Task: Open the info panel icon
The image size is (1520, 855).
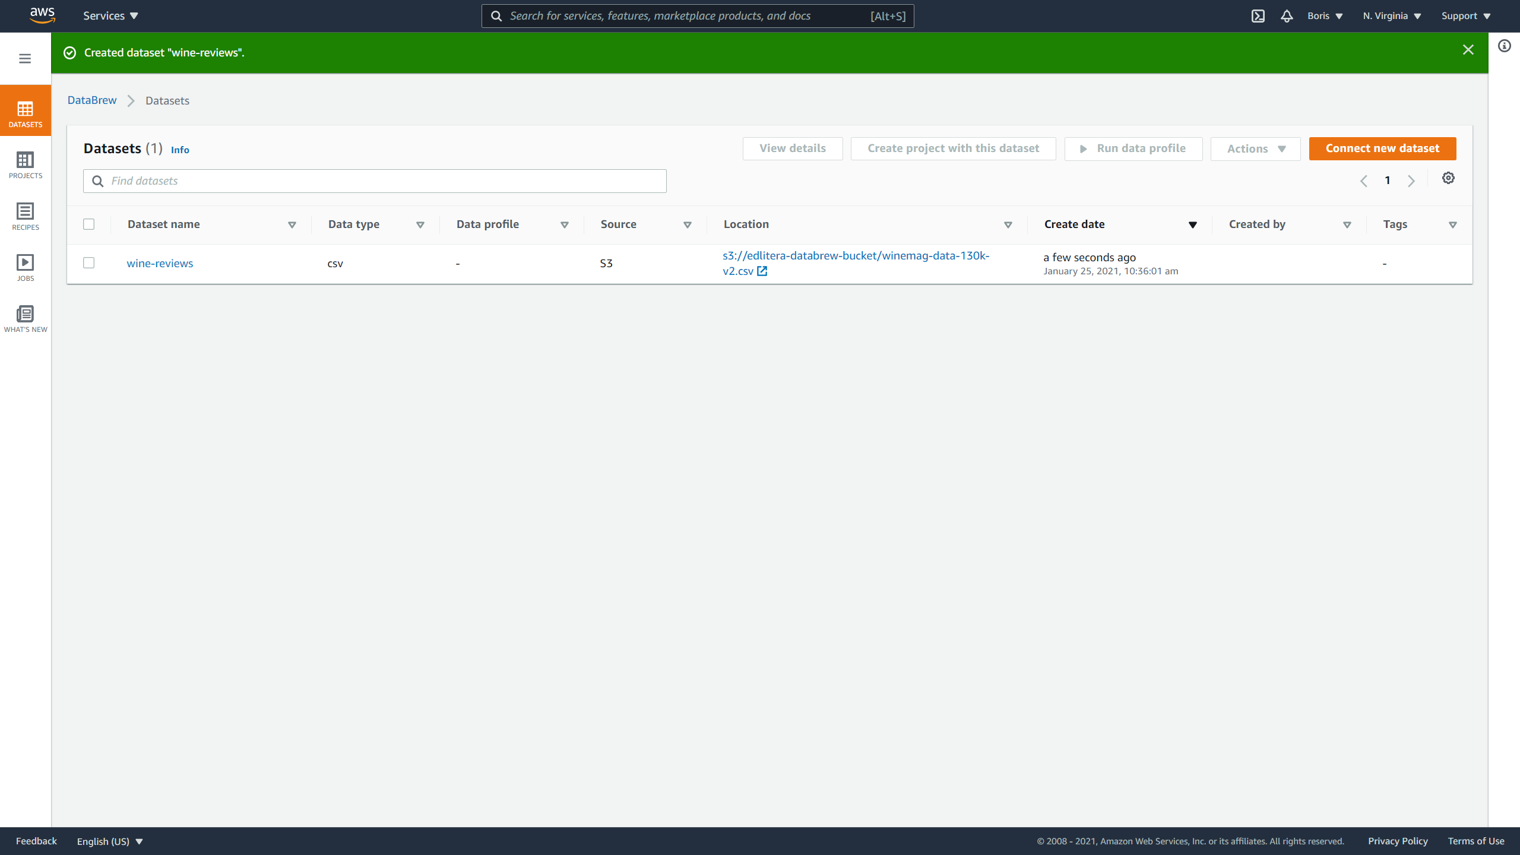Action: [1504, 46]
